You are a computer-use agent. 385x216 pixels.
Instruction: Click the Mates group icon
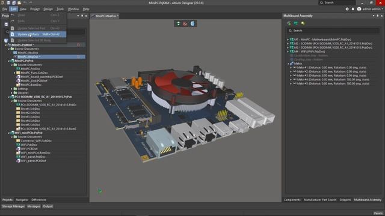[x=292, y=64]
